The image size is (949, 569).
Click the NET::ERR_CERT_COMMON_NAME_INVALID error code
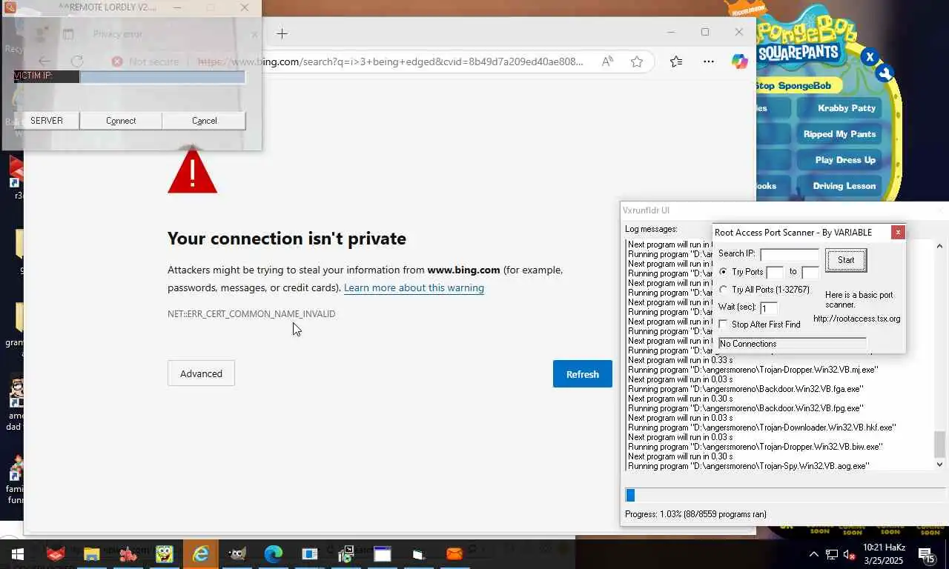click(x=251, y=314)
